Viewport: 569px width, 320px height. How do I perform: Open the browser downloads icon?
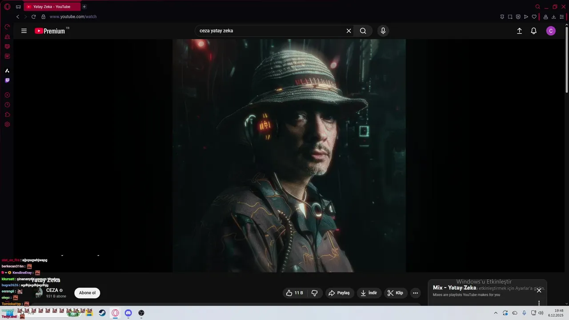point(554,17)
